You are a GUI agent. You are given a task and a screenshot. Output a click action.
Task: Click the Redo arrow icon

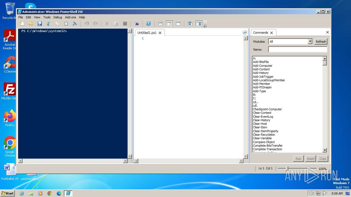point(95,24)
